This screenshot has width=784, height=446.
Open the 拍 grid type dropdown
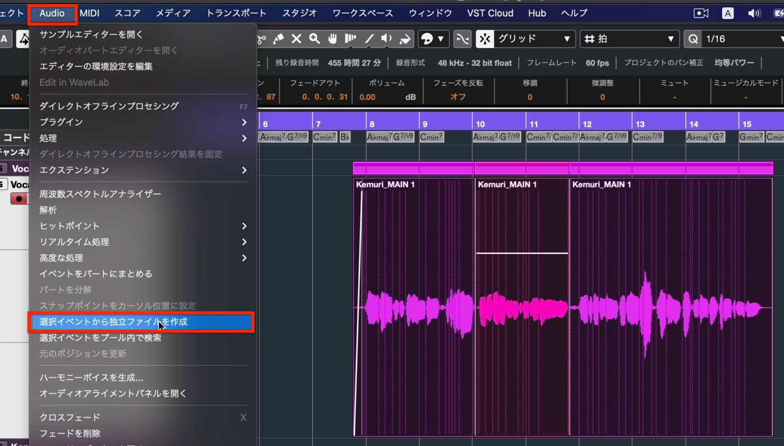point(629,39)
